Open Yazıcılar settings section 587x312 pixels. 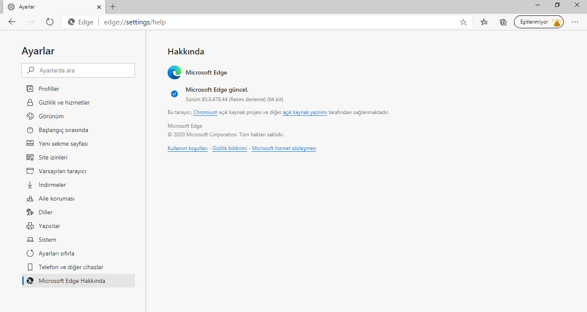(78, 226)
